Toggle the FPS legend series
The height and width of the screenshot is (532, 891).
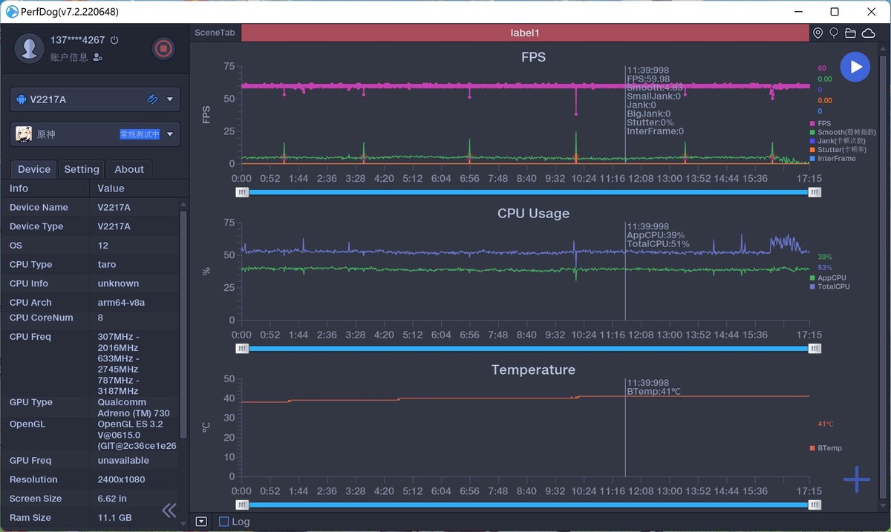(823, 123)
